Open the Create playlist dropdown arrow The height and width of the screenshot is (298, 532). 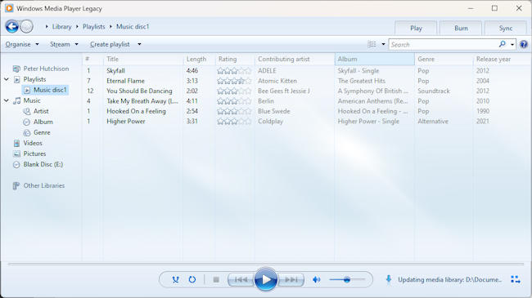(139, 44)
